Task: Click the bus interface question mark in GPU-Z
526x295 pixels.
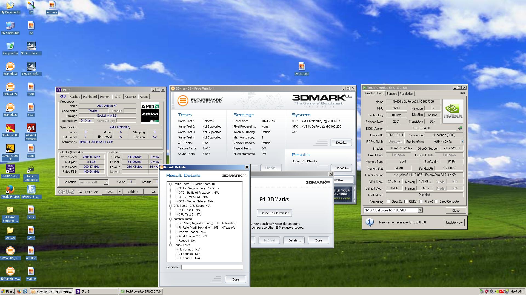Action: (462, 141)
